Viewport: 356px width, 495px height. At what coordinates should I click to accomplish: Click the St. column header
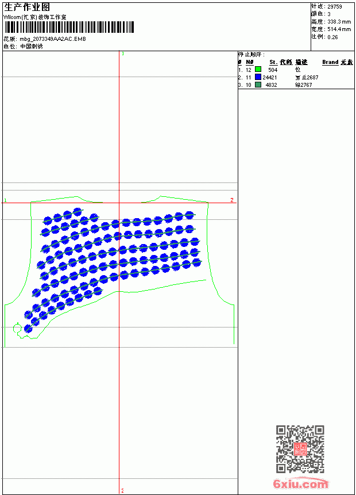(x=273, y=62)
